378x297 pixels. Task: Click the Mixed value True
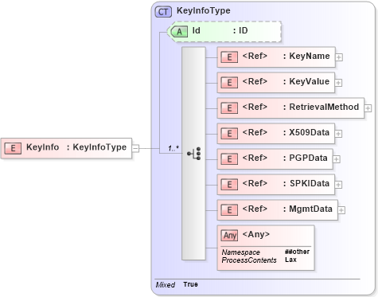tap(190, 284)
